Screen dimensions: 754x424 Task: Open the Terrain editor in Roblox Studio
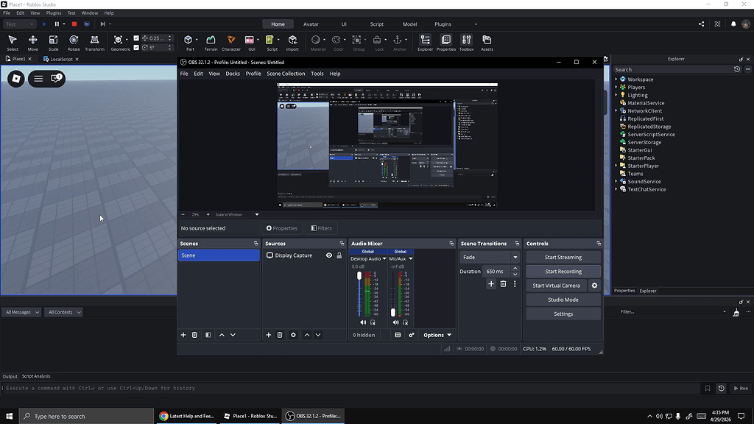click(x=211, y=42)
